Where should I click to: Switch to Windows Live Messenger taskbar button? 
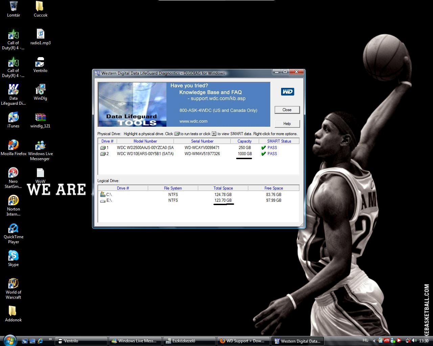pos(135,341)
